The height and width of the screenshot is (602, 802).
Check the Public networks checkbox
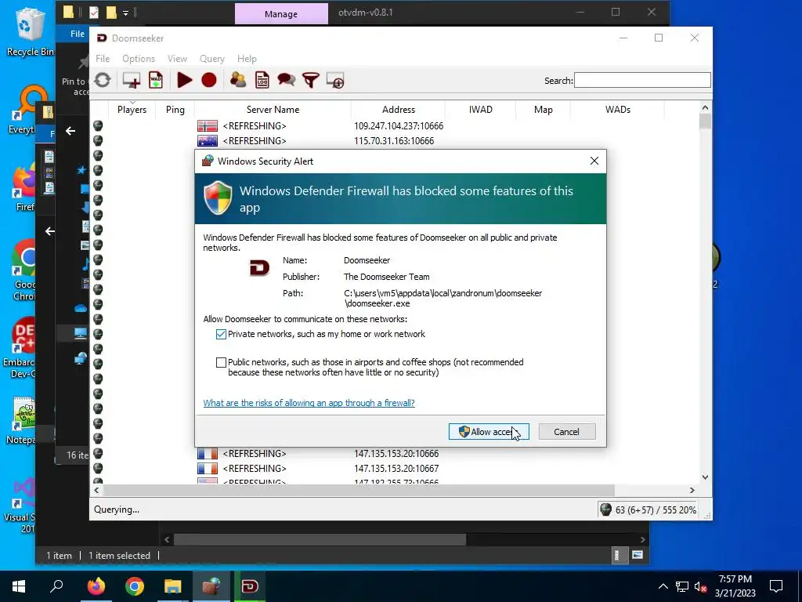(221, 362)
